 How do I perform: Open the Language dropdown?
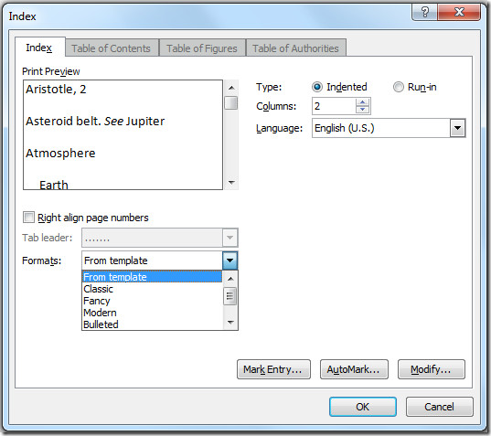[457, 128]
